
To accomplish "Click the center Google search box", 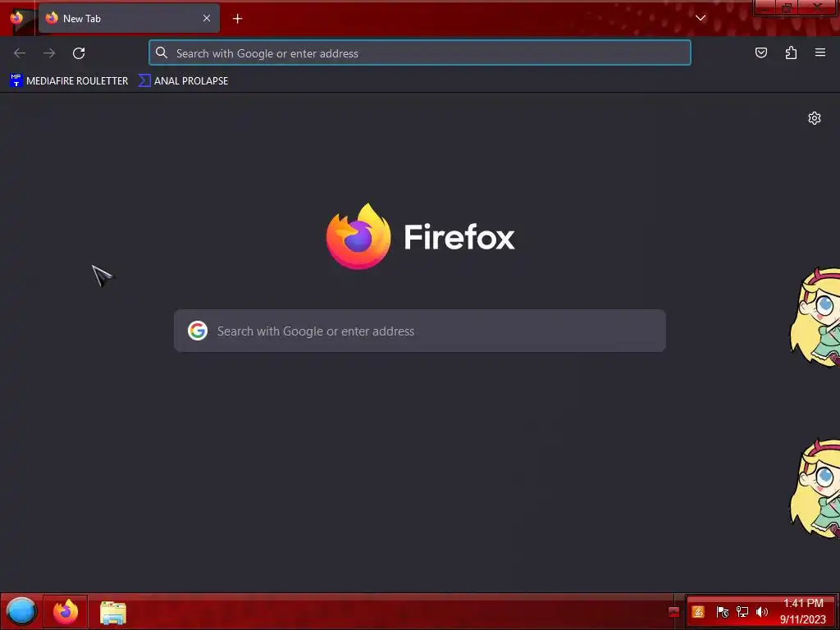I will pyautogui.click(x=420, y=331).
